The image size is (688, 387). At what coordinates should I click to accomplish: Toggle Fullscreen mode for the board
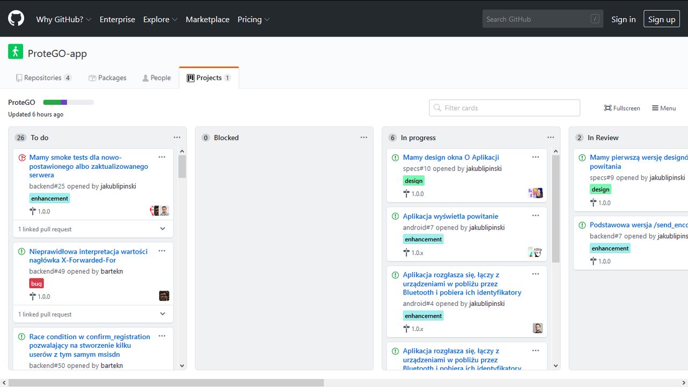click(622, 108)
